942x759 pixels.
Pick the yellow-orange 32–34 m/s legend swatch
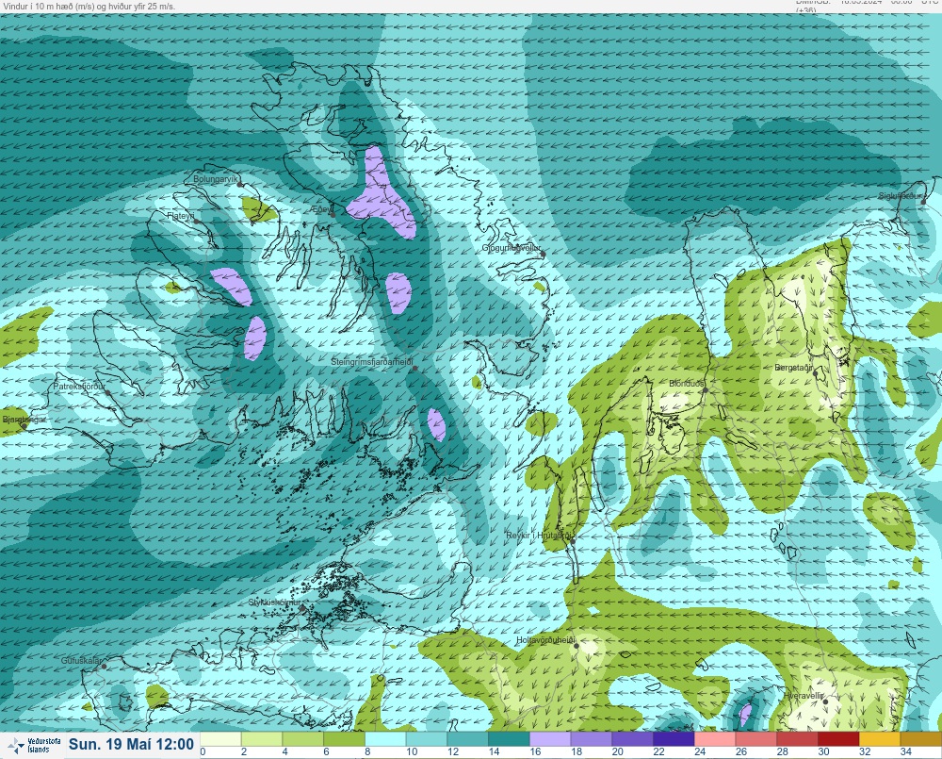(880, 738)
